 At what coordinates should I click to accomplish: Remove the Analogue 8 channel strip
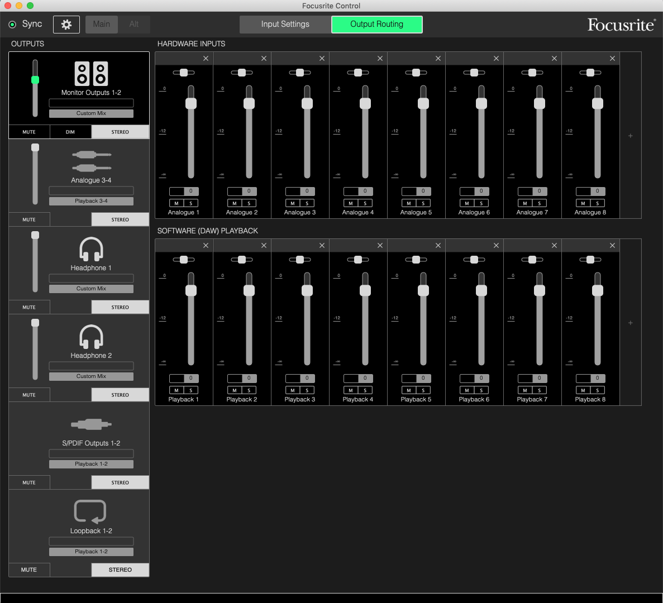coord(613,58)
